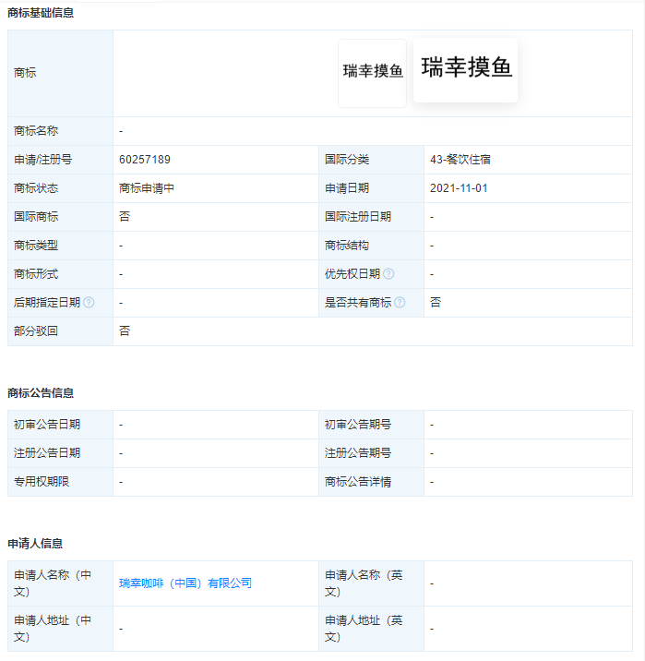Click the 专用权期限 label cell
645x661 pixels.
tap(60, 482)
